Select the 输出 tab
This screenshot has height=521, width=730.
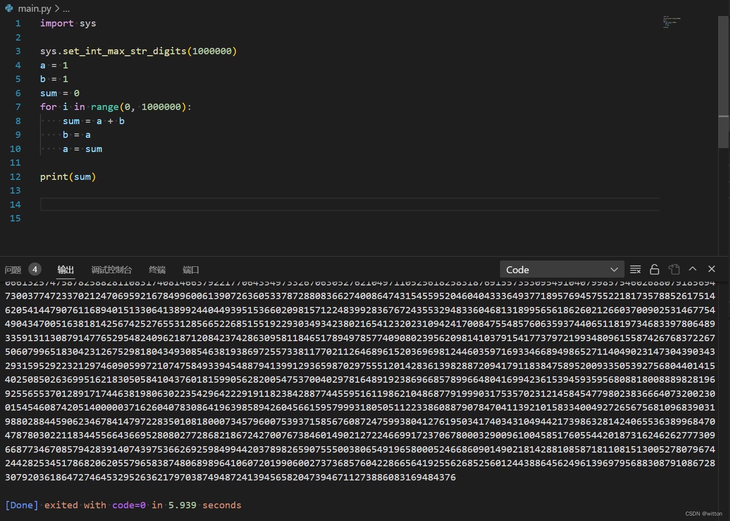[x=65, y=270]
